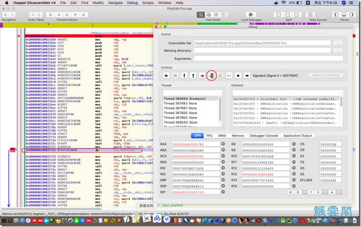Image resolution: width=361 pixels, height=227 pixels.
Task: Click the double-arrow debugger control button
Action: click(229, 75)
